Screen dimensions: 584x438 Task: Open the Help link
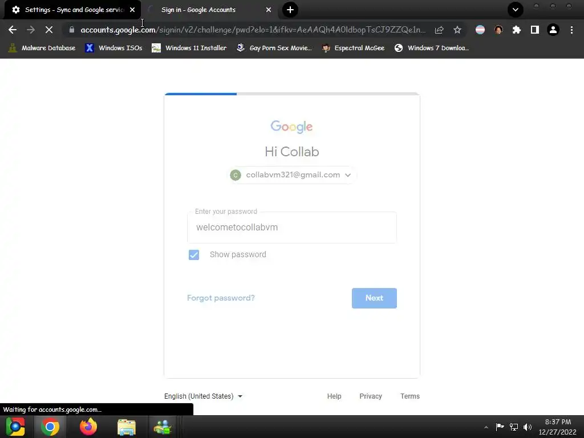(334, 396)
